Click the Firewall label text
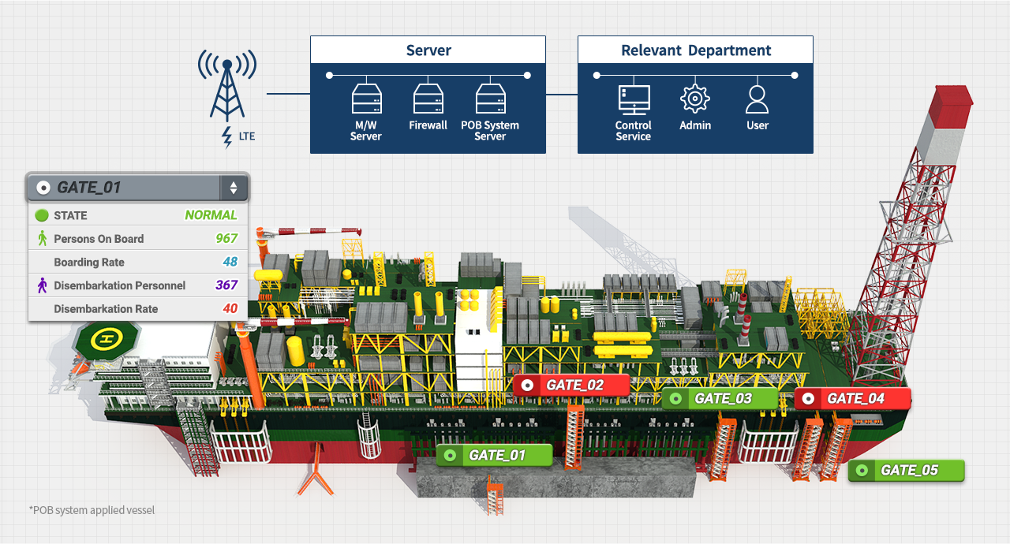1010x544 pixels. (428, 125)
